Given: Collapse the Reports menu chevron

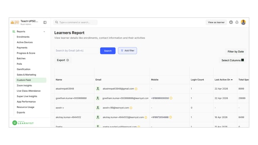Looking at the screenshot, I should click(x=44, y=32).
